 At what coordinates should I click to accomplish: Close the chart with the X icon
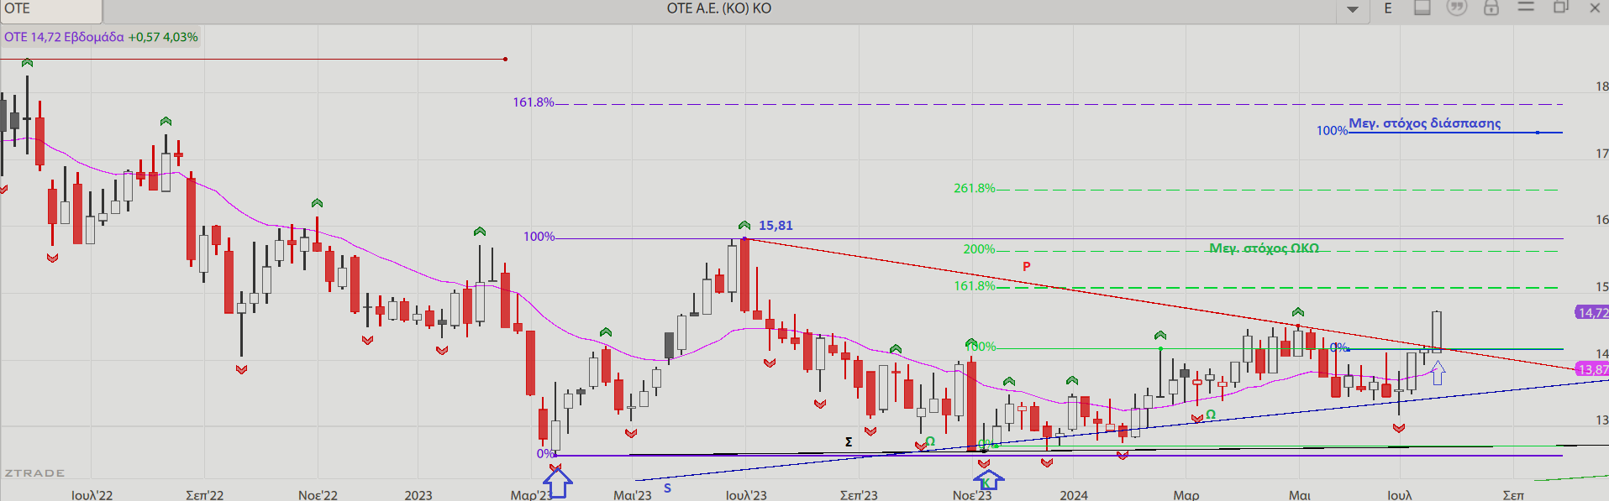click(x=1595, y=8)
